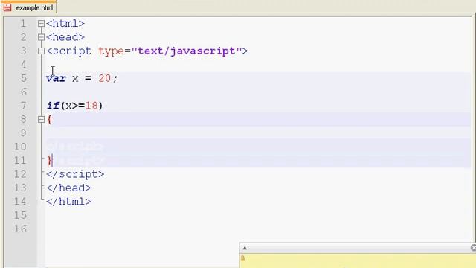Click line number 5 in the margin
Screen dimensions: 476x268
click(24, 78)
